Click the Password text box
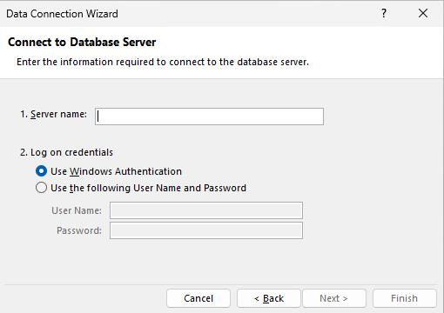 [x=206, y=230]
